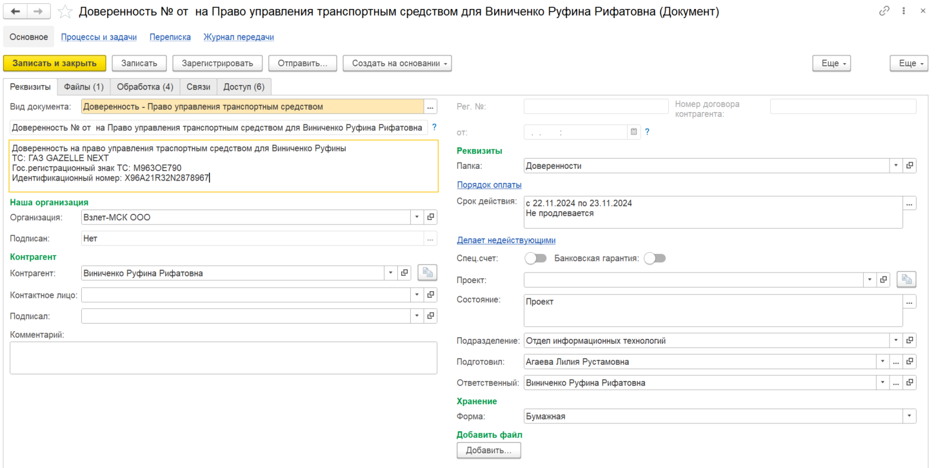Open the Подразделение record icon

point(910,340)
